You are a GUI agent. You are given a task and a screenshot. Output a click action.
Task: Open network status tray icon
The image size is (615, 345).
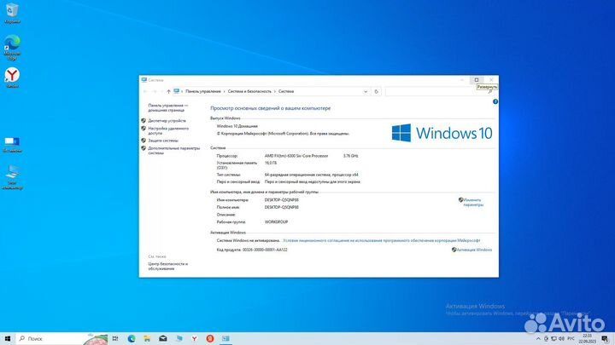point(553,339)
